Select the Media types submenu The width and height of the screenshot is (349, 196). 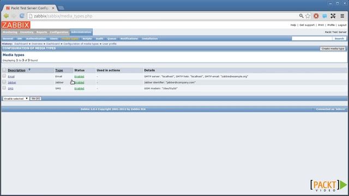pos(70,39)
